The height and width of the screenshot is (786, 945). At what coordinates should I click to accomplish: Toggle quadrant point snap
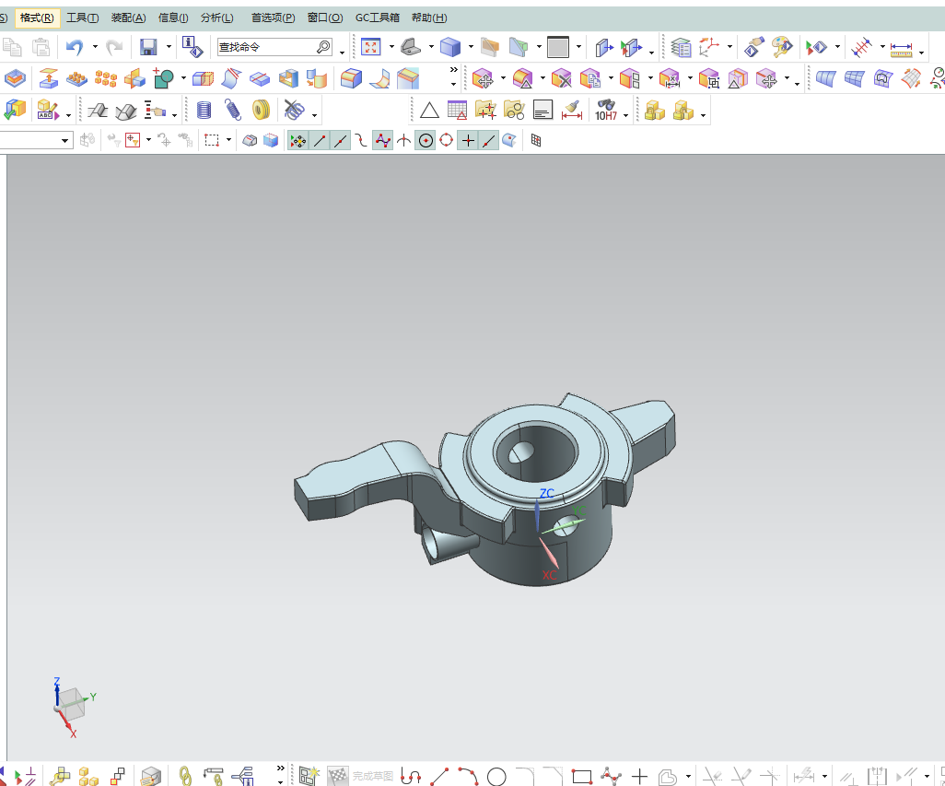[446, 140]
